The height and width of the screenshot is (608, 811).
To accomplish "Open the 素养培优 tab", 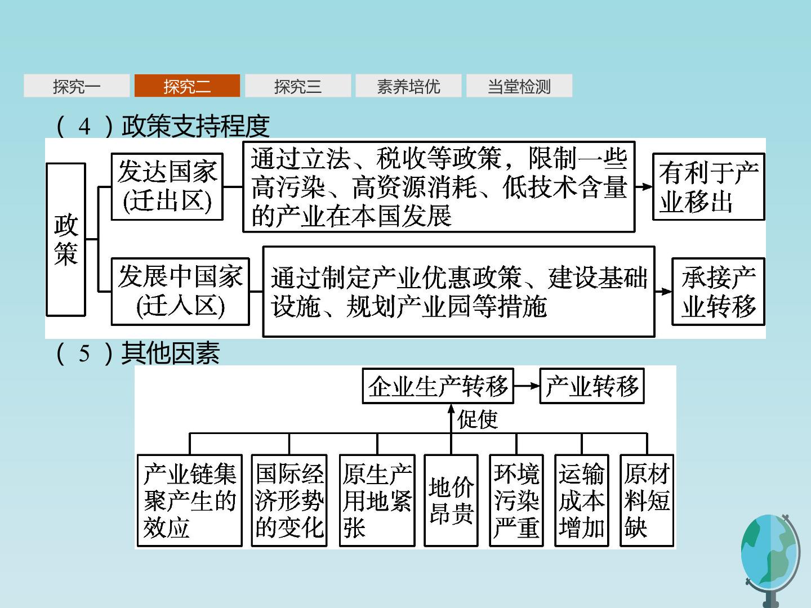I will [408, 86].
